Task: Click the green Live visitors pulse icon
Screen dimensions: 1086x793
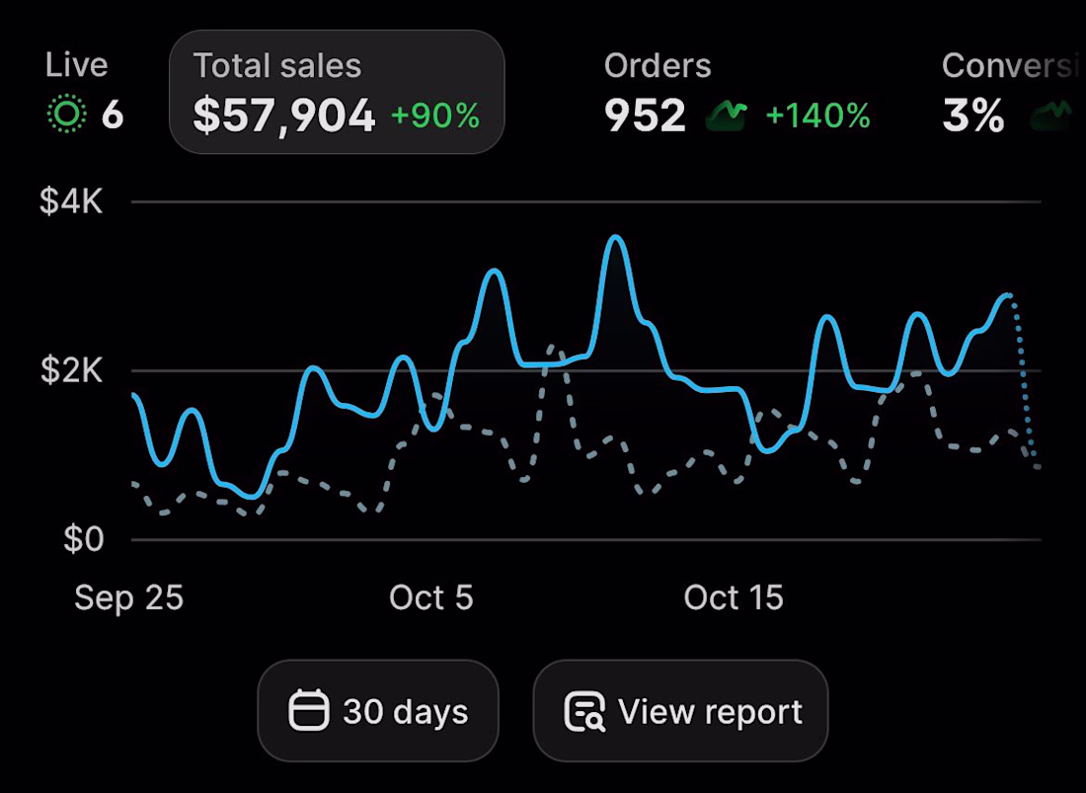Action: tap(66, 114)
